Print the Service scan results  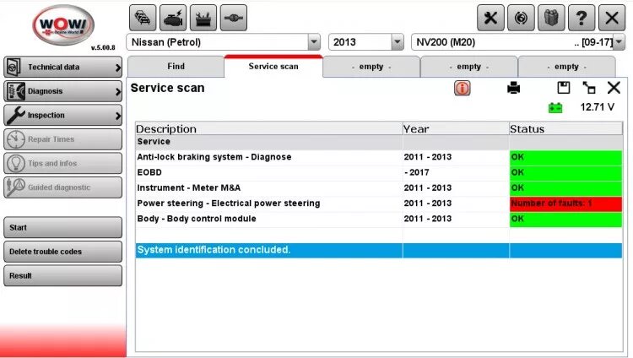(x=513, y=88)
